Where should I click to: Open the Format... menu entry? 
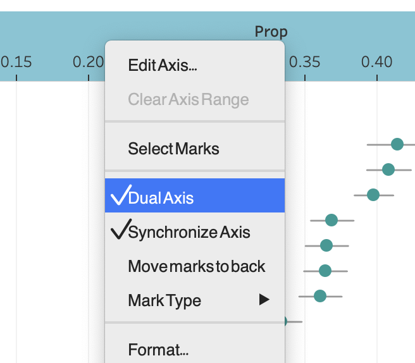(x=158, y=350)
